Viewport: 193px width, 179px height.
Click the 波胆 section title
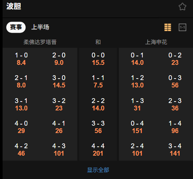[14, 6]
